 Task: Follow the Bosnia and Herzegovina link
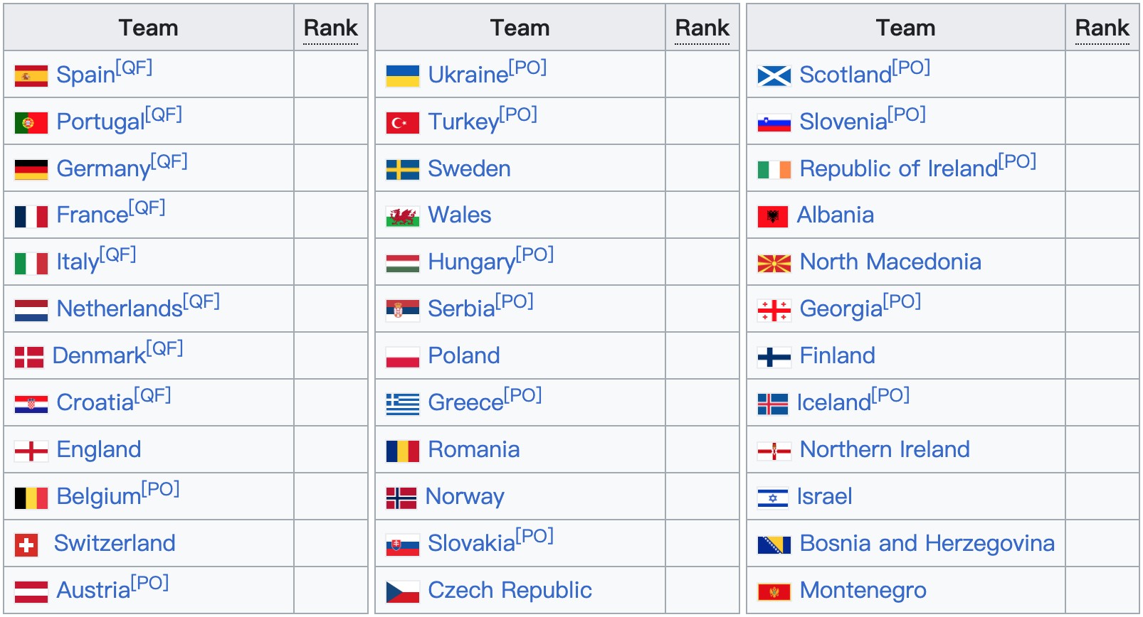pos(927,544)
